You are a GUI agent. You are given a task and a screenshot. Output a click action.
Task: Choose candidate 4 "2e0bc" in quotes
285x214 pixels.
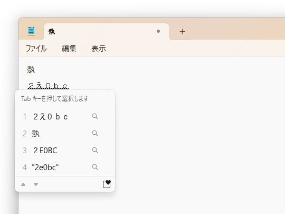(x=45, y=168)
